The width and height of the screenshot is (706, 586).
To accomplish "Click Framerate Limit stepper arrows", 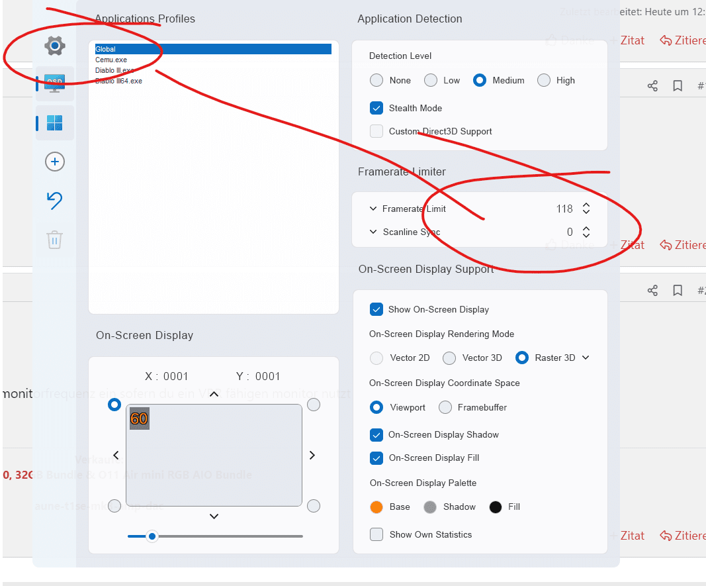I will pyautogui.click(x=586, y=208).
